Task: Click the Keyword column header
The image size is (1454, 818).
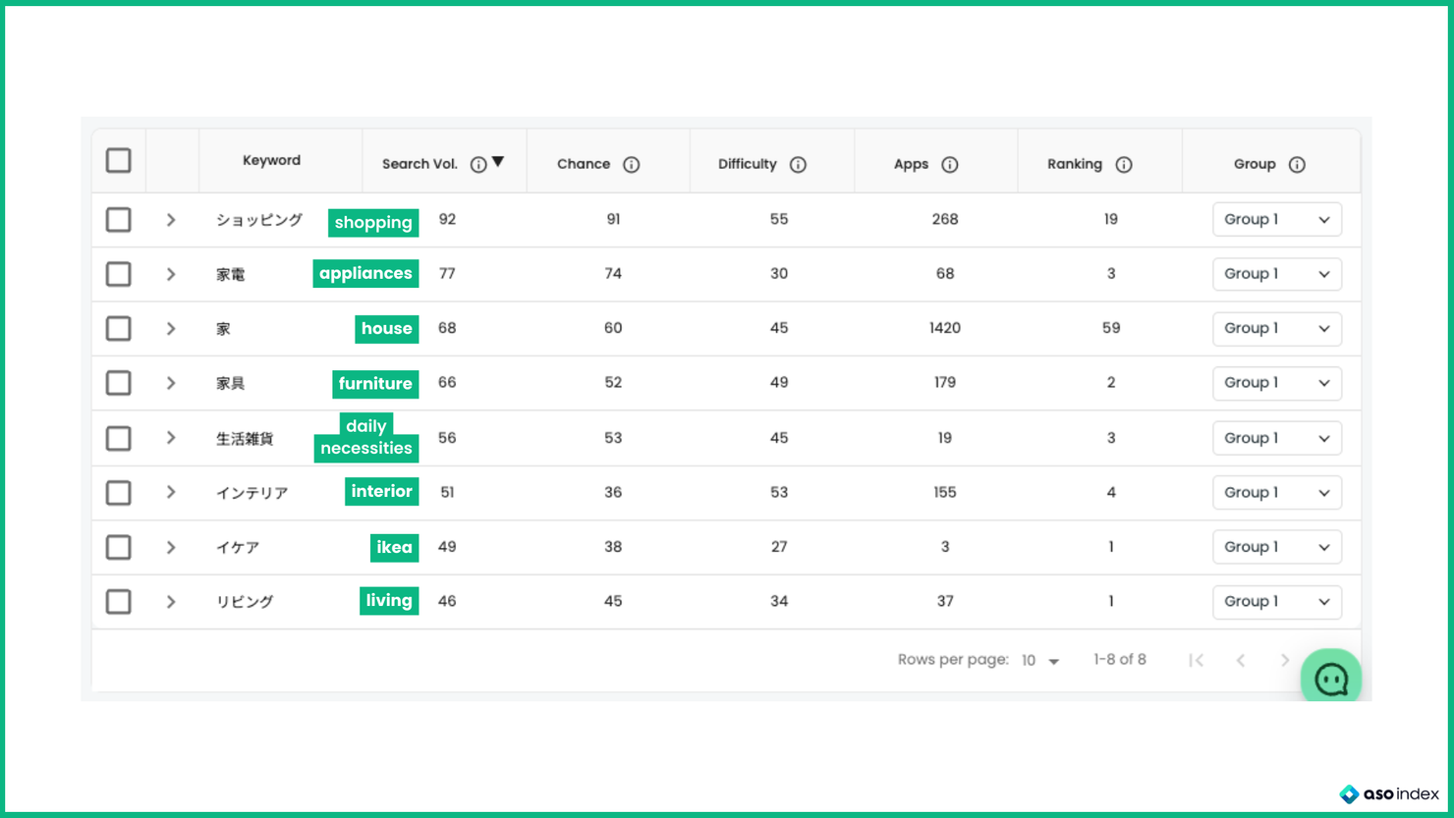Action: [272, 160]
